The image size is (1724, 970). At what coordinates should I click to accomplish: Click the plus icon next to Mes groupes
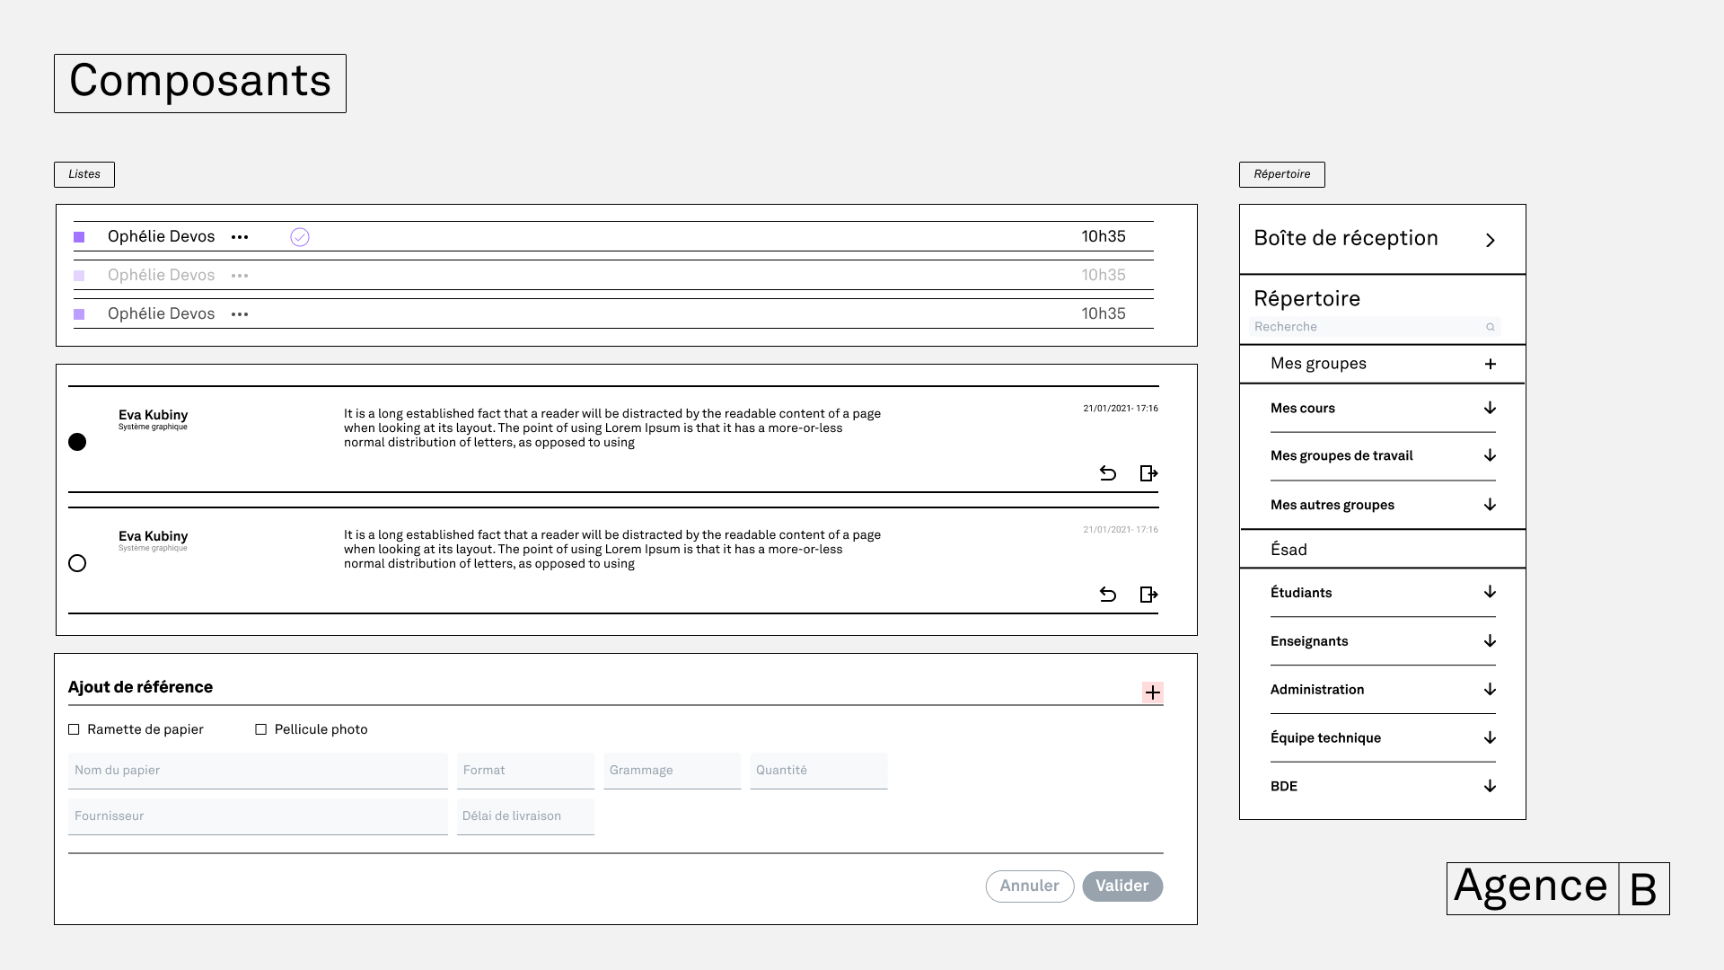click(1490, 364)
